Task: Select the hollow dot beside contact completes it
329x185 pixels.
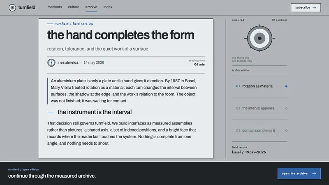Action: [286, 130]
